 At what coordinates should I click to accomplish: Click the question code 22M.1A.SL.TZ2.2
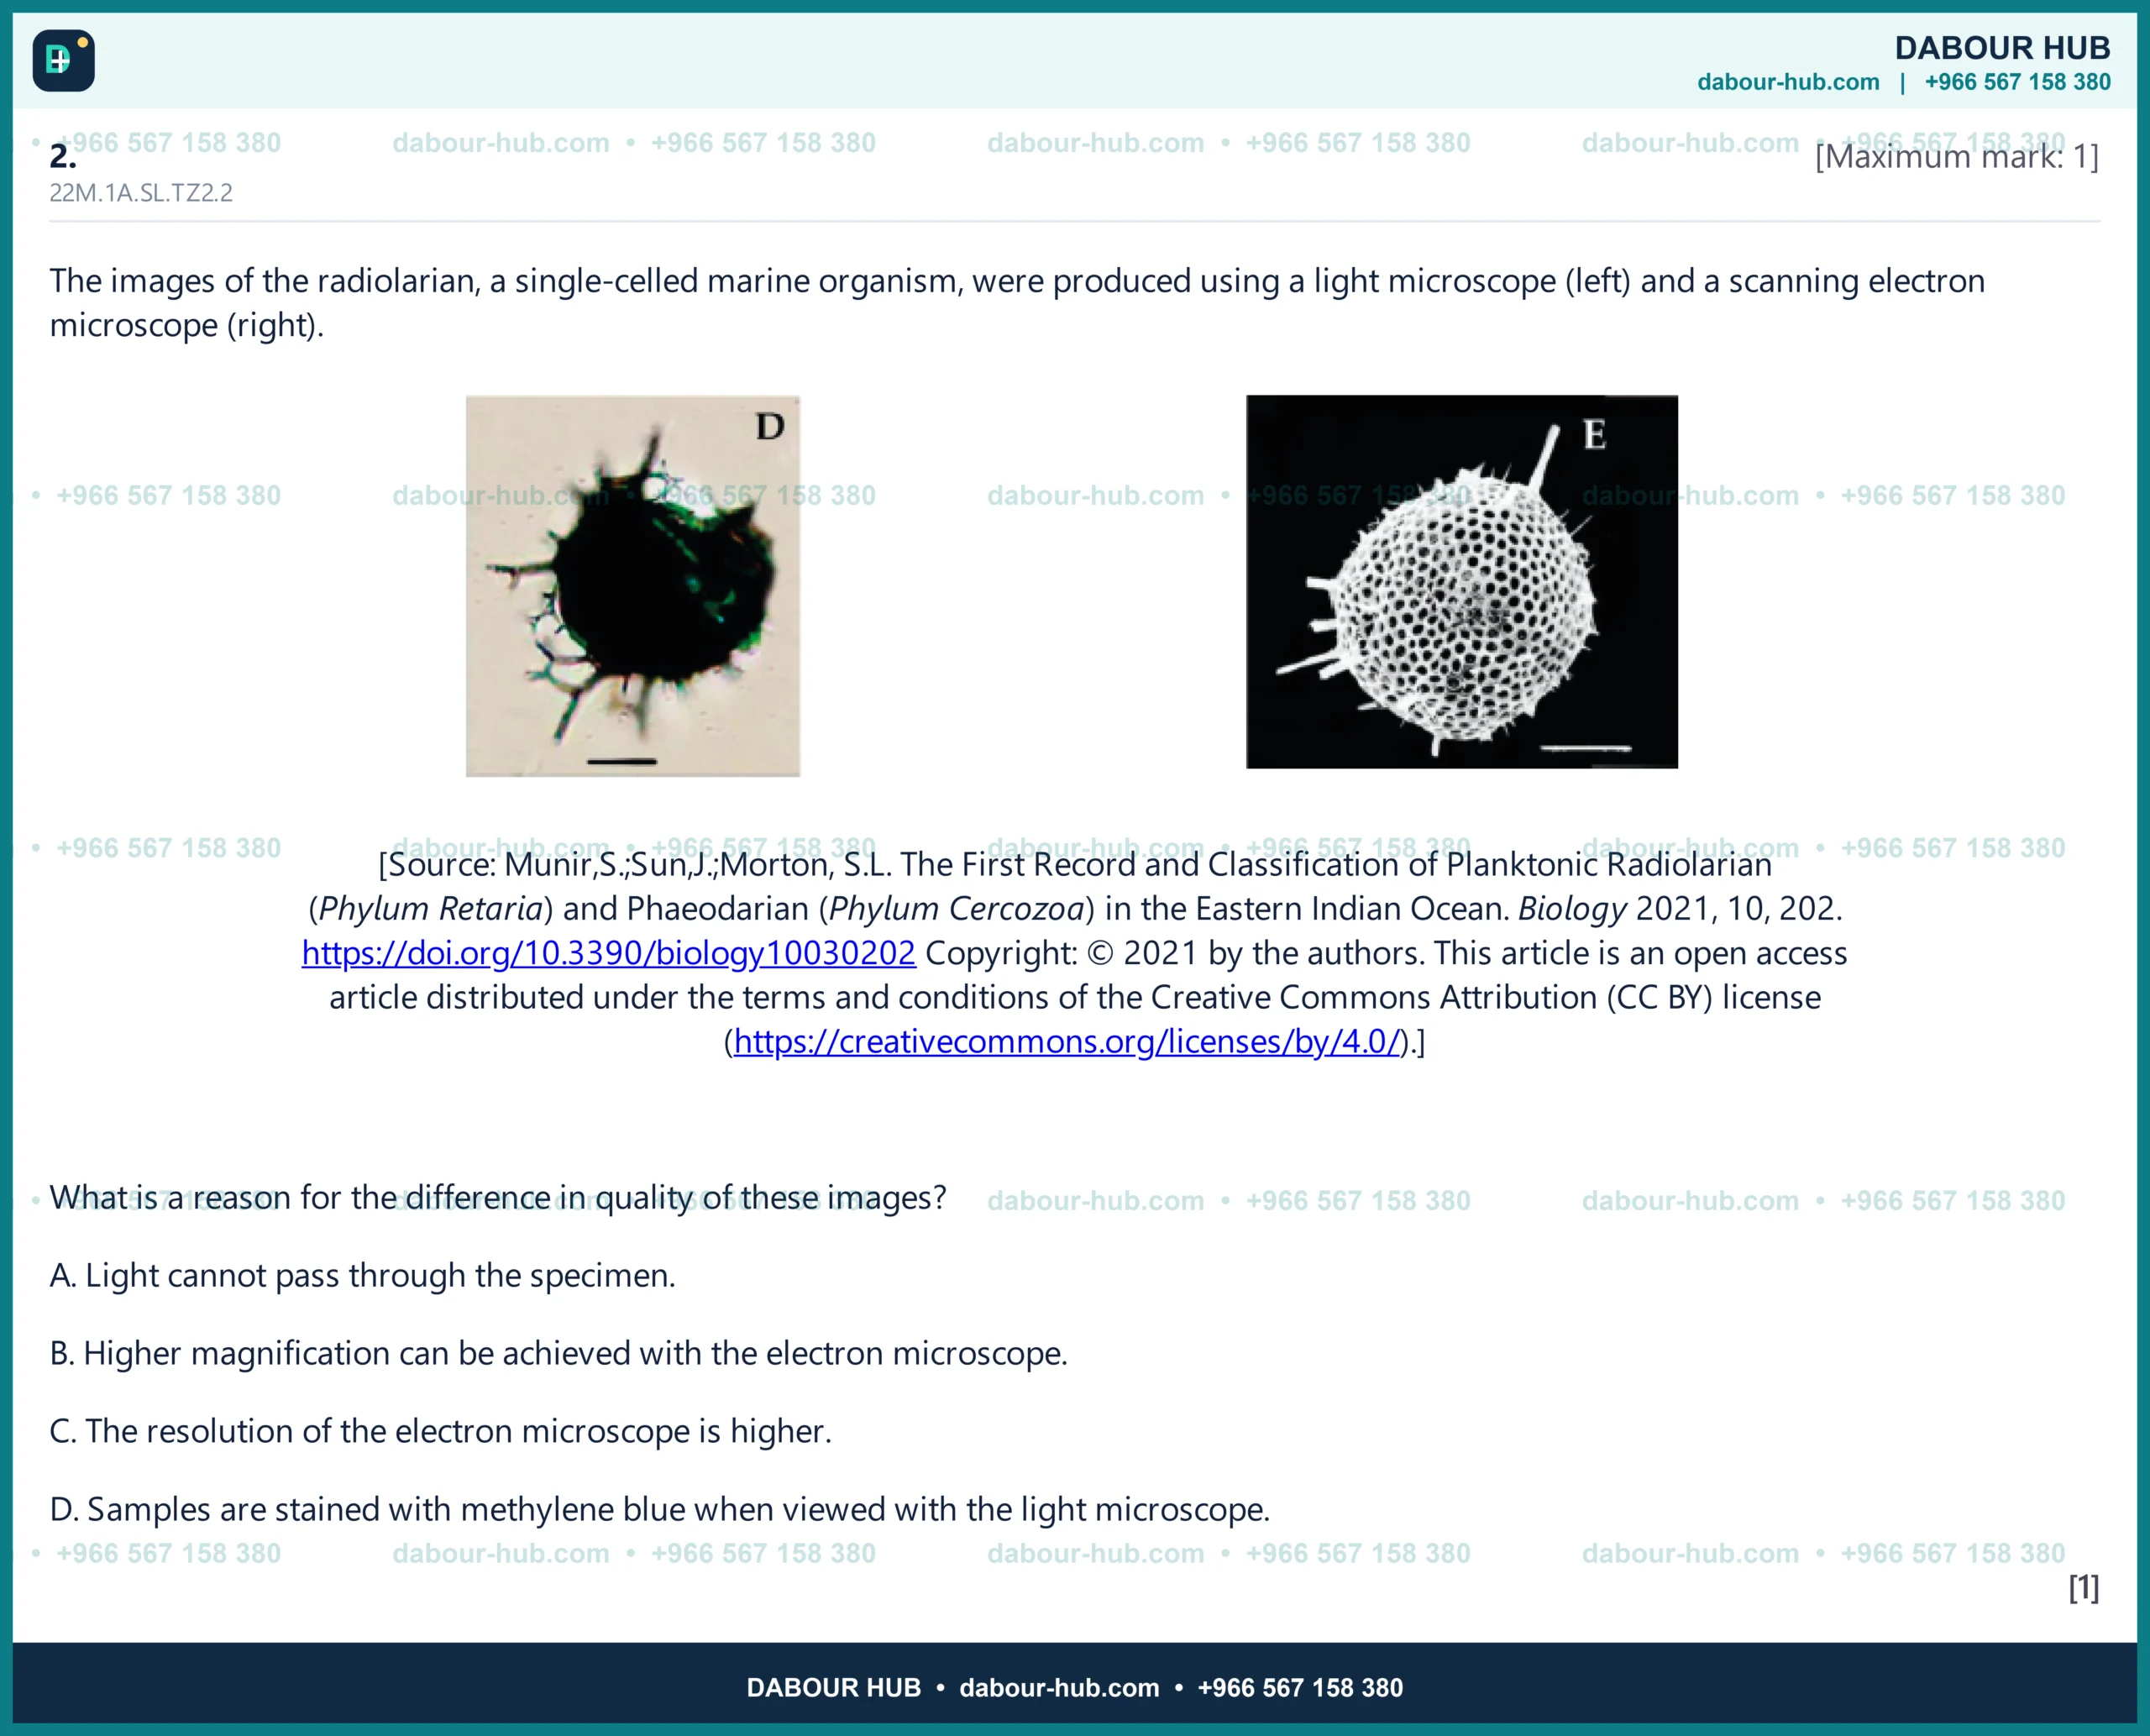[141, 193]
